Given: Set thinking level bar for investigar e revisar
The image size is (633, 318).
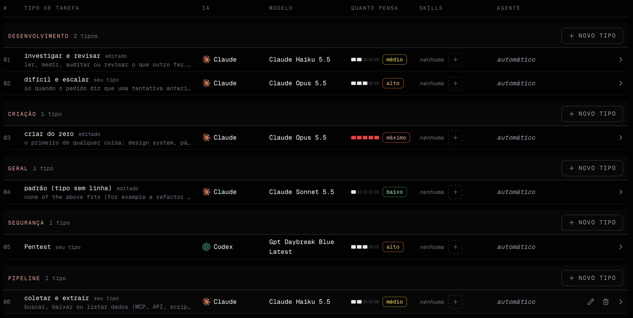Looking at the screenshot, I should tap(365, 60).
